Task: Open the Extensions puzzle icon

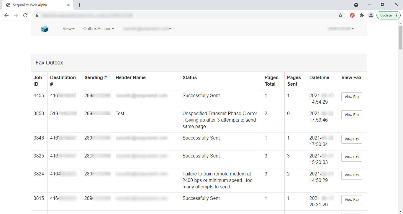Action: tap(362, 15)
